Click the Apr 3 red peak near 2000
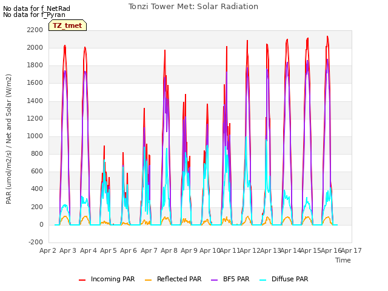 point(65,46)
